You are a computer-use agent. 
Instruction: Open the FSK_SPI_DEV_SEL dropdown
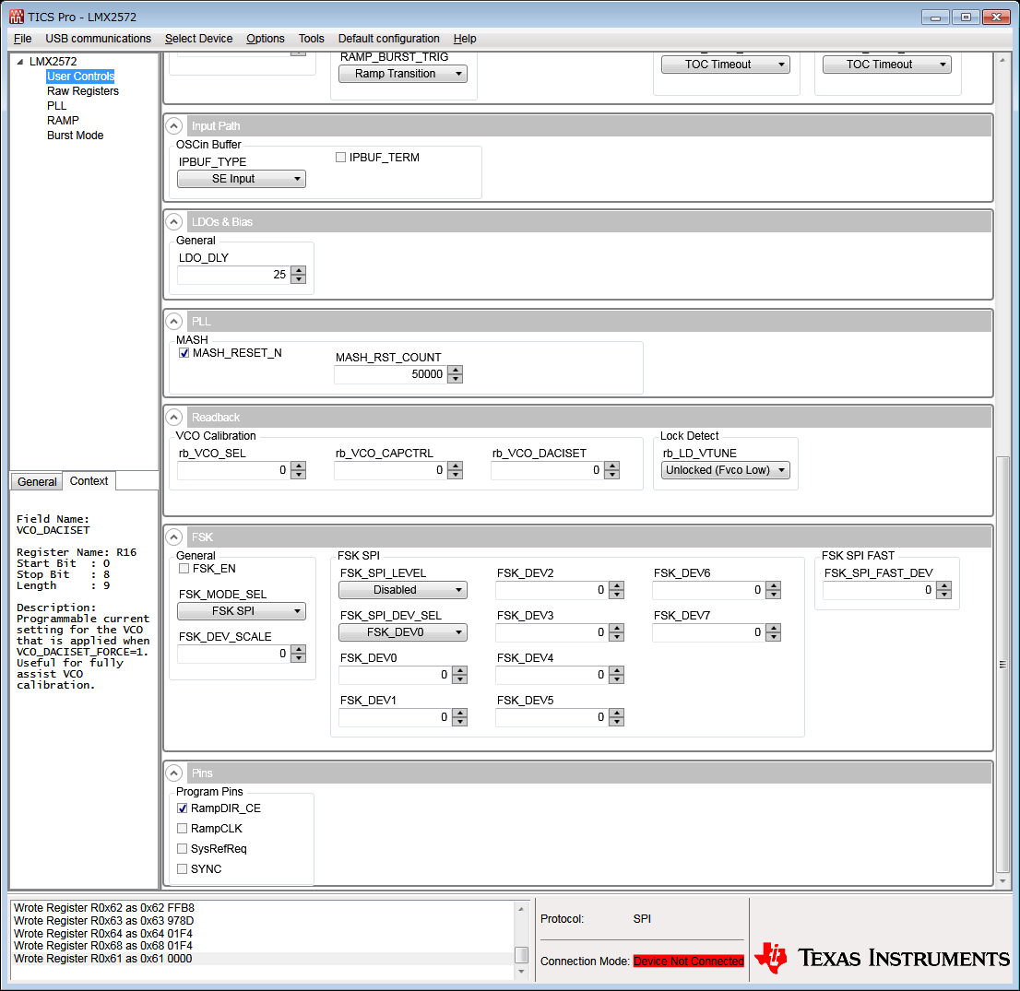[x=403, y=632]
